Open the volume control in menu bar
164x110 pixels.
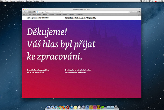pyautogui.click(x=152, y=1)
